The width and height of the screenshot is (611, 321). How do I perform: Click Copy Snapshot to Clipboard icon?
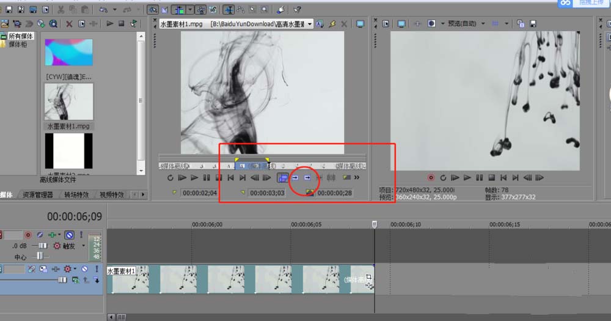[520, 24]
